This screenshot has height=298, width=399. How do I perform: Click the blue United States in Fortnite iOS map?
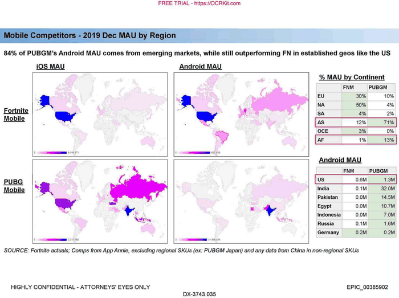coord(65,117)
